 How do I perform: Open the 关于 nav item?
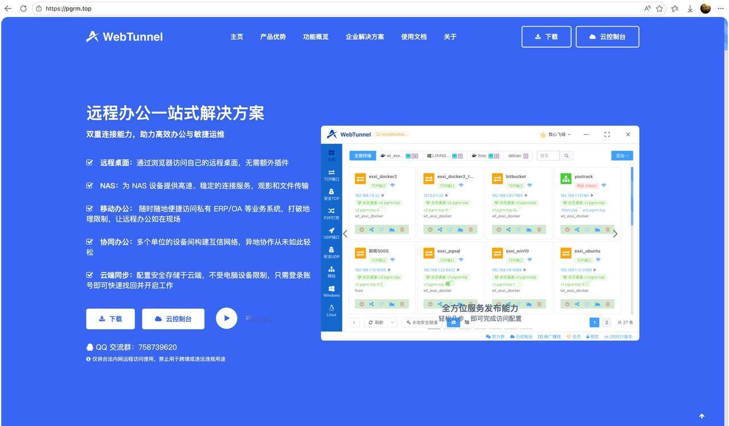(x=450, y=36)
